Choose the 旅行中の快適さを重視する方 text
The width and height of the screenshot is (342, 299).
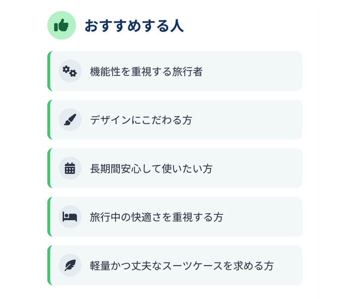(x=156, y=217)
